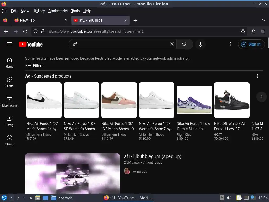
Task: Play the lilbubblegum video thumbnail
Action: (73, 173)
